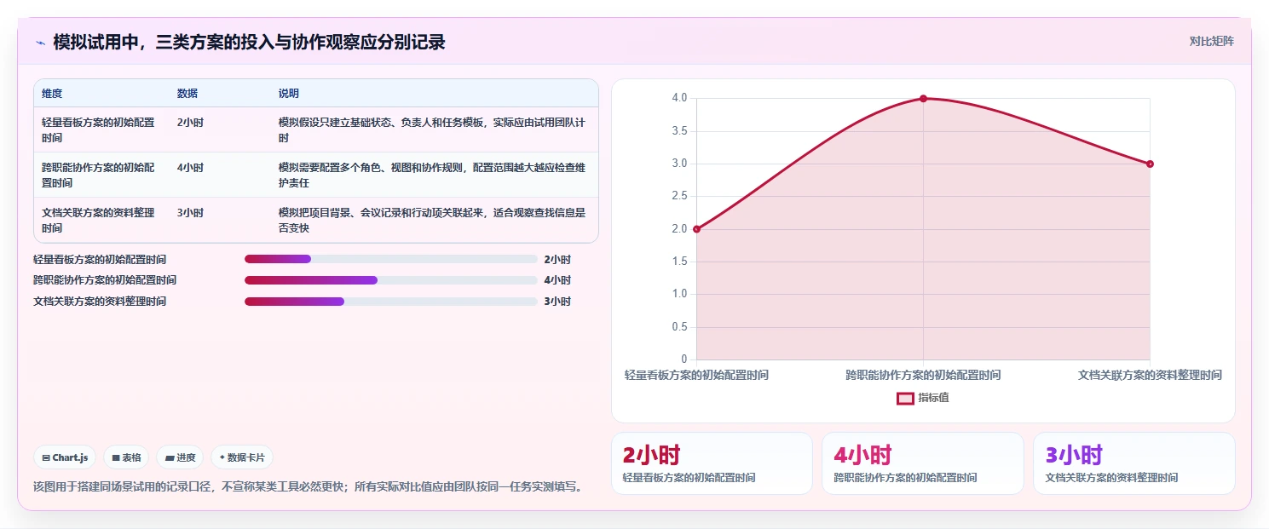The image size is (1269, 529).
Task: Click progress bar for 轻量看板方案的初始配置时间
Action: click(x=391, y=259)
